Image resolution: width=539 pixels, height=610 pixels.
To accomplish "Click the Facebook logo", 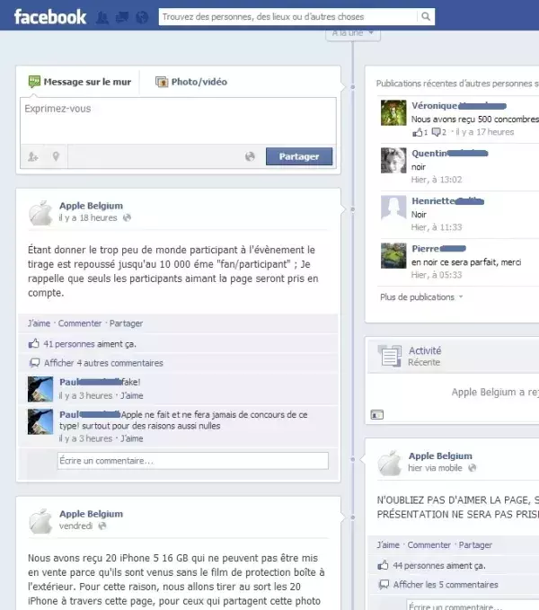I will pyautogui.click(x=50, y=17).
